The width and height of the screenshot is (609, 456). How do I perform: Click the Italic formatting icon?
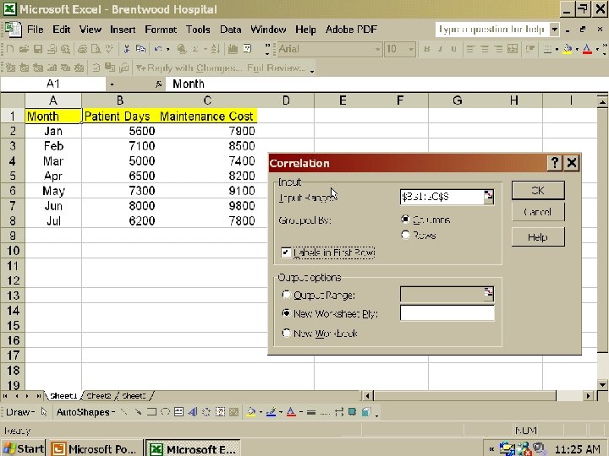[x=440, y=49]
